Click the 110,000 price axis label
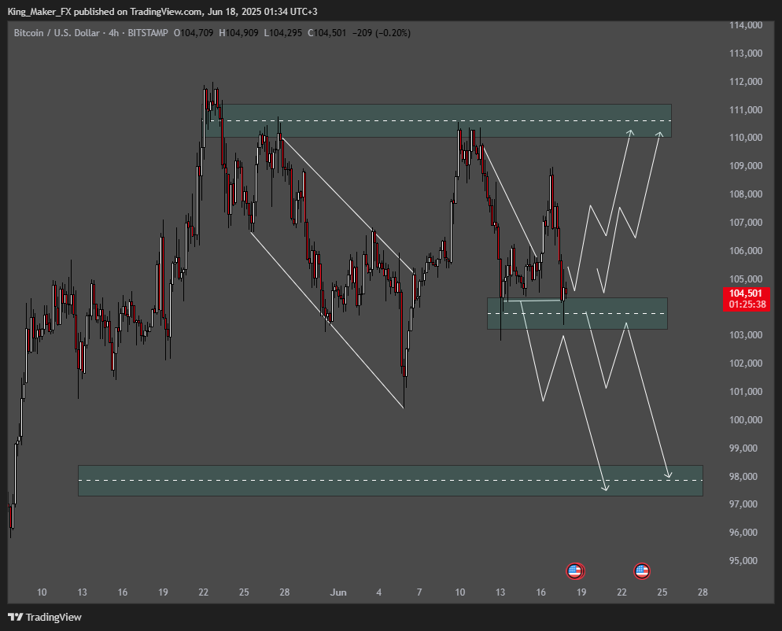 746,138
